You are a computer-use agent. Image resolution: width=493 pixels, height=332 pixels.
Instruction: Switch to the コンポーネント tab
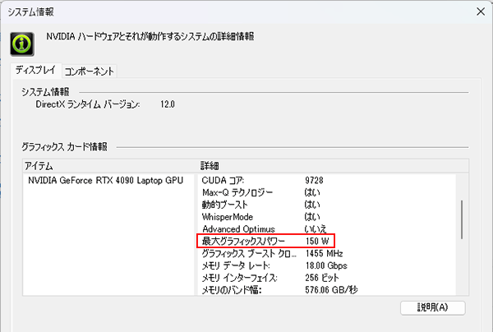tap(90, 71)
